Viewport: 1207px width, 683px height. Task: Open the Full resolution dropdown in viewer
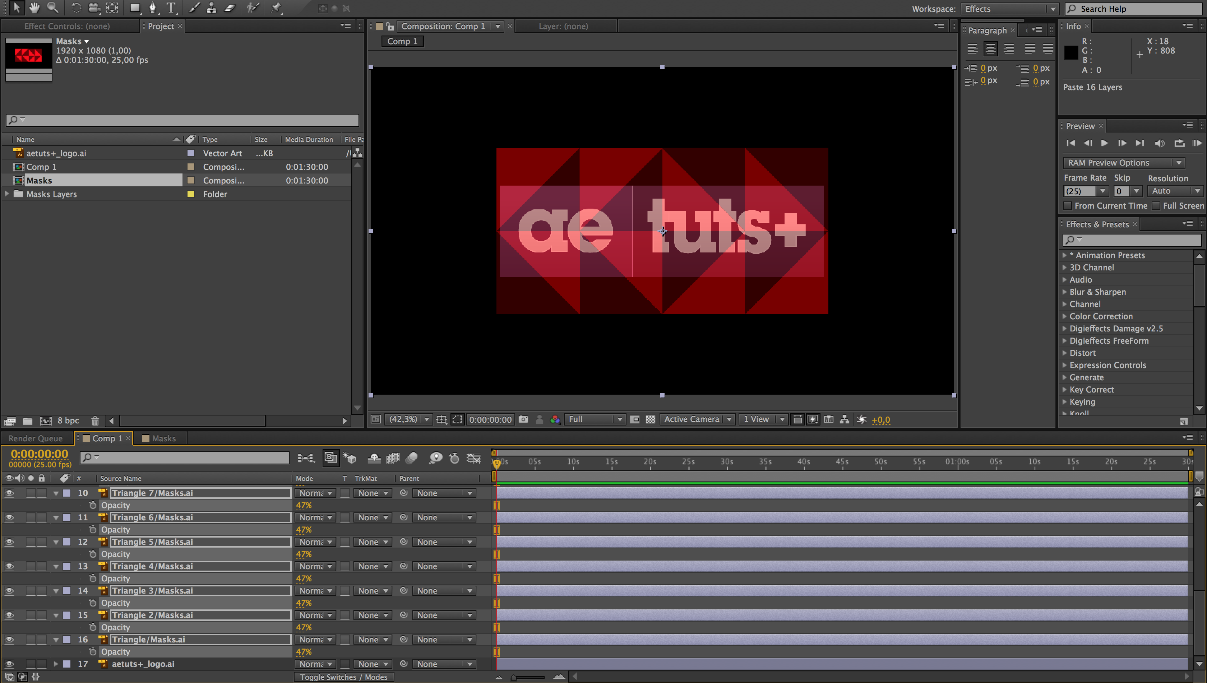coord(595,419)
